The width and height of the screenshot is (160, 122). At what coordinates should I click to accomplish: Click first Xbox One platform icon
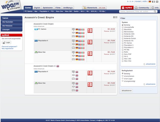(36, 52)
